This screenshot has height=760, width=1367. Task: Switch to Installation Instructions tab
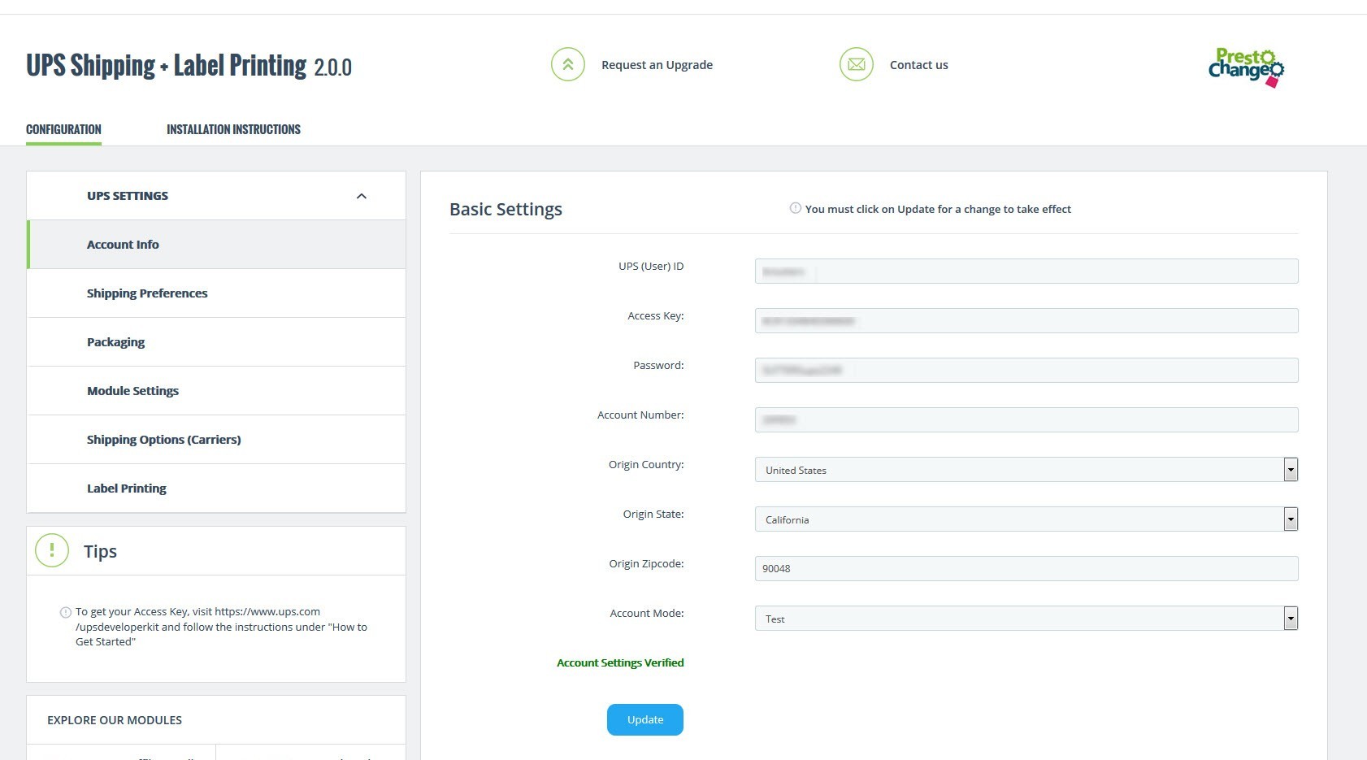click(233, 129)
